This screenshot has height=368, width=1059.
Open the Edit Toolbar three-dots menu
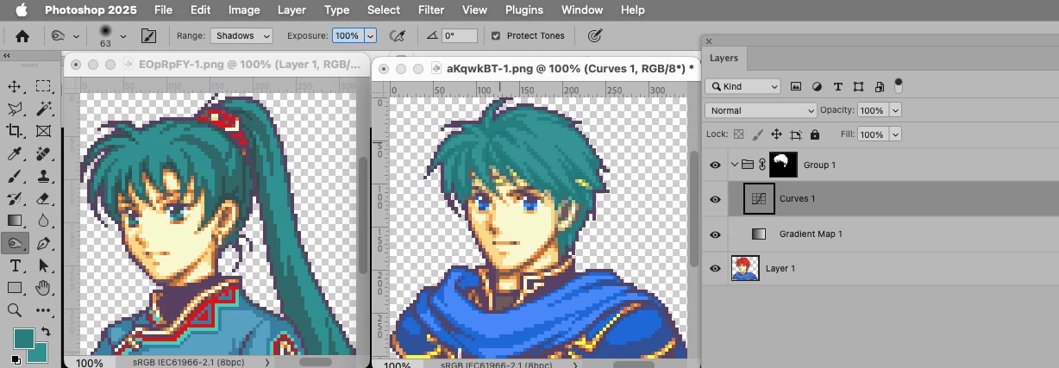pyautogui.click(x=43, y=310)
